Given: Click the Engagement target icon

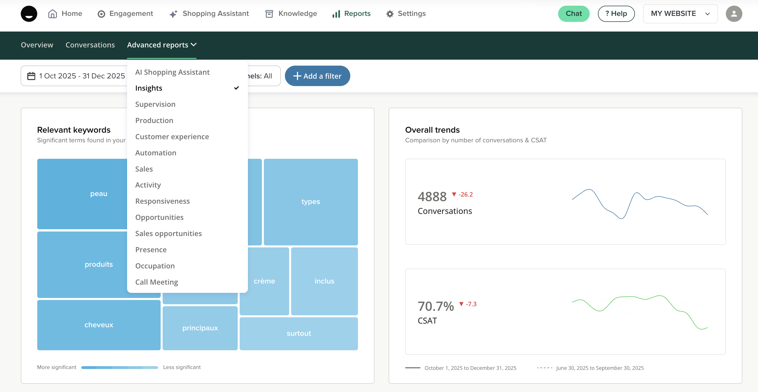Looking at the screenshot, I should [x=101, y=14].
